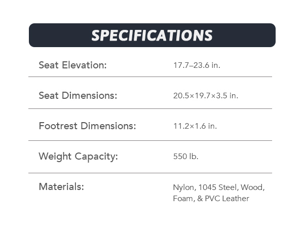Viewport: 304px width, 228px height.
Task: Click the Seat Elevation label
Action: pyautogui.click(x=72, y=65)
